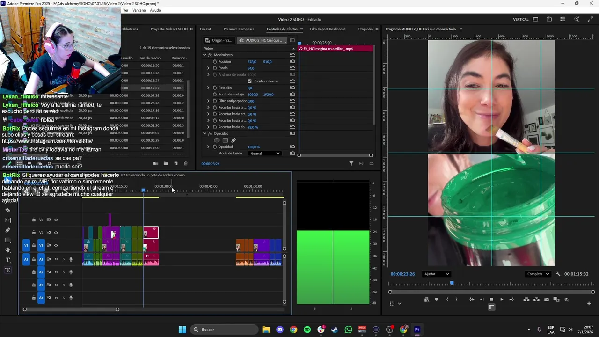Screen dimensions: 599x337
Task: Open the Ajustar zoom level dropdown
Action: pos(436,274)
